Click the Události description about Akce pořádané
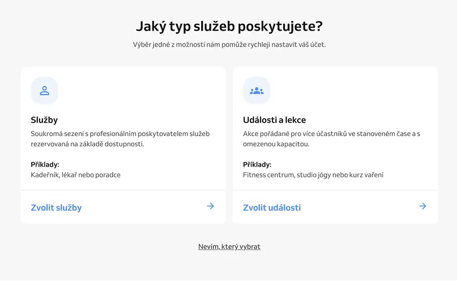 click(331, 139)
